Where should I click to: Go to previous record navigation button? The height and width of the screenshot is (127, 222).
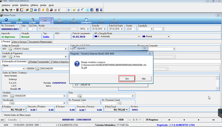coord(184,120)
